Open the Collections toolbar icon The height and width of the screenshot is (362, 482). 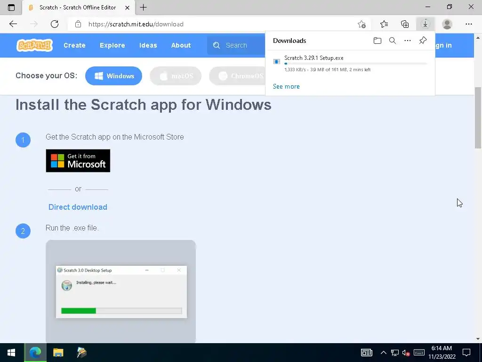(405, 24)
